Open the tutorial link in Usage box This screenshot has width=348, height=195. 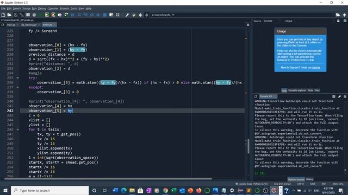(316, 67)
